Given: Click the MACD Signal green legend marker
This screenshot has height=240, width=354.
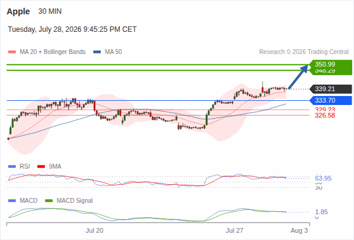Looking at the screenshot, I should tap(49, 201).
